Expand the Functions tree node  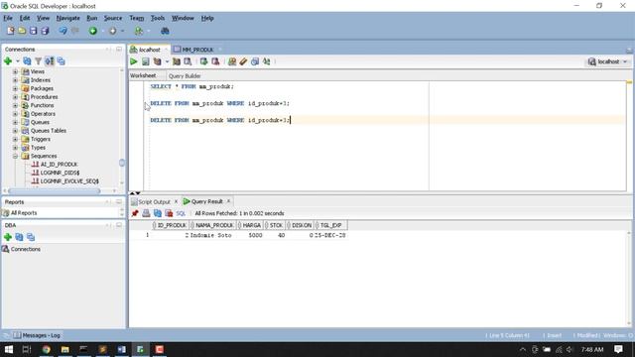tap(16, 105)
